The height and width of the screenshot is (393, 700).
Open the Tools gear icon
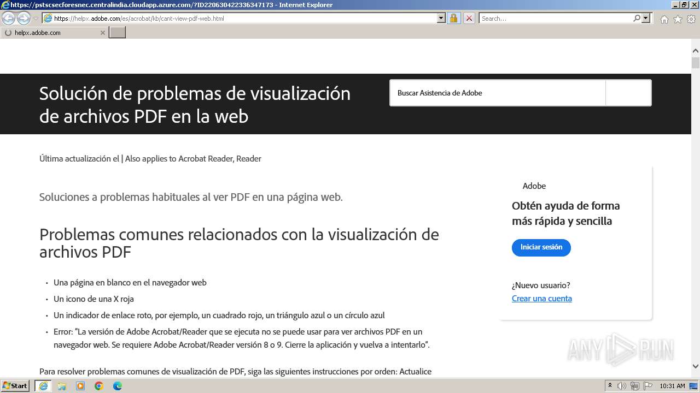[691, 19]
